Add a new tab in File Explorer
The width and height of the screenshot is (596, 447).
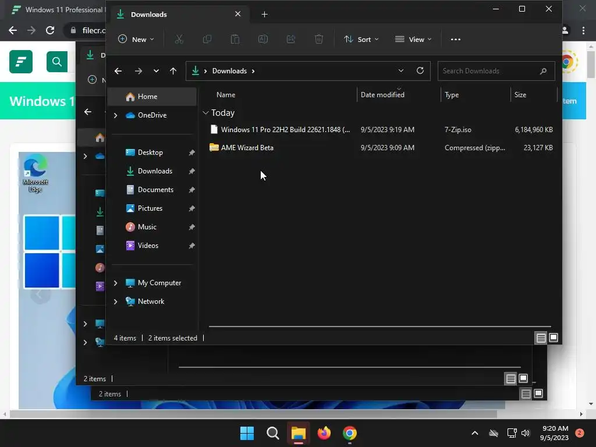coord(265,15)
